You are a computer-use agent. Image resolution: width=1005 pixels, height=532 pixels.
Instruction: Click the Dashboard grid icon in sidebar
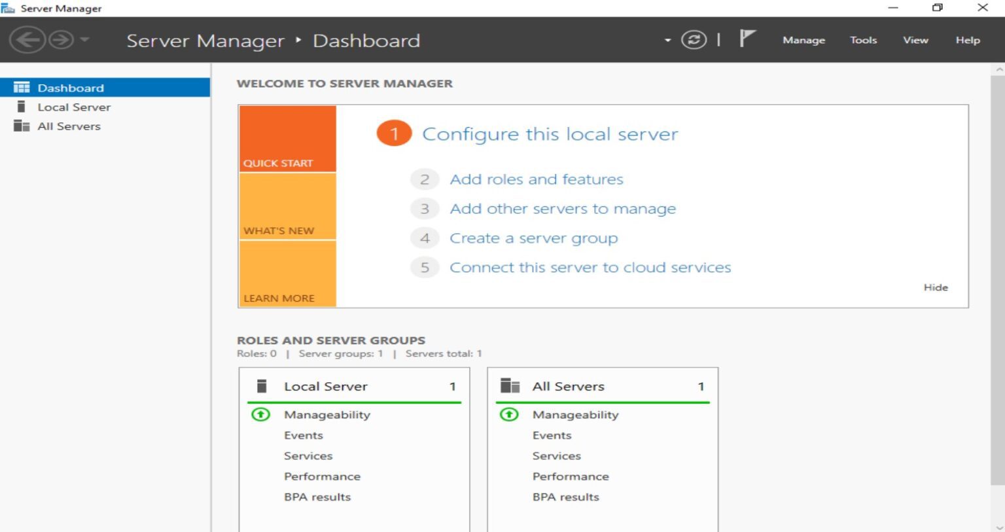(x=22, y=87)
